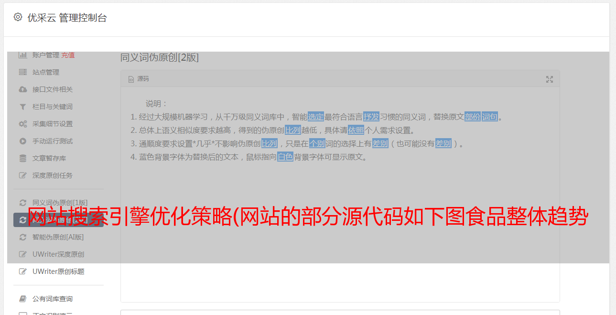This screenshot has width=616, height=315.
Task: Click the 接口文件相关 cloud upload icon
Action: click(x=23, y=89)
